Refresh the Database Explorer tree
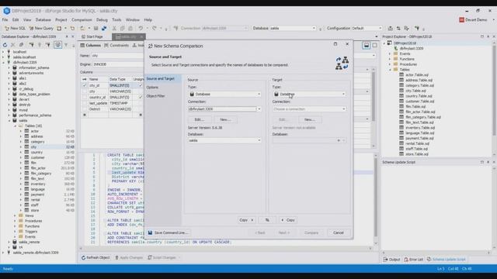Viewport: 497px width, 279px height. [x=5, y=45]
